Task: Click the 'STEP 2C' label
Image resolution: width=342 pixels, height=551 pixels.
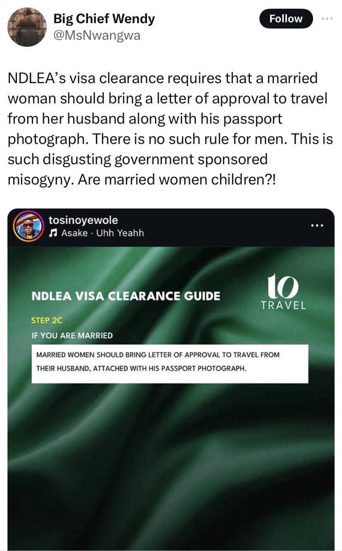Action: coord(46,320)
